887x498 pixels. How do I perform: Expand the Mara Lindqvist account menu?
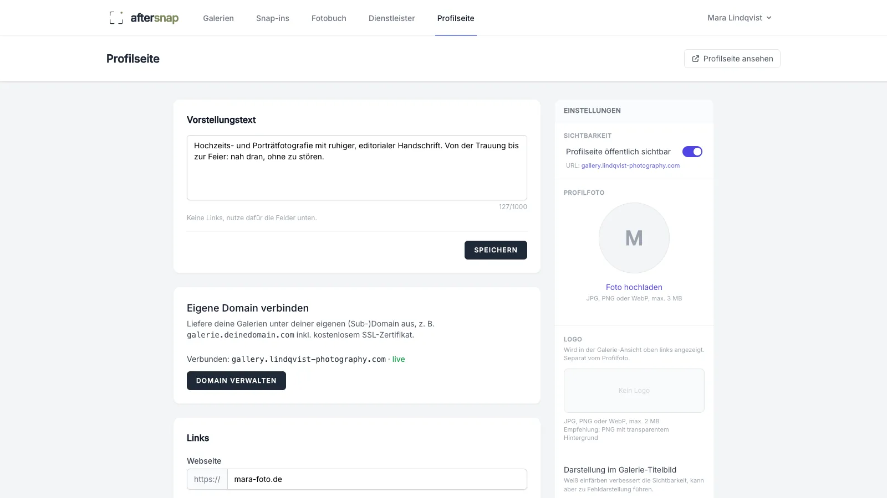(740, 18)
